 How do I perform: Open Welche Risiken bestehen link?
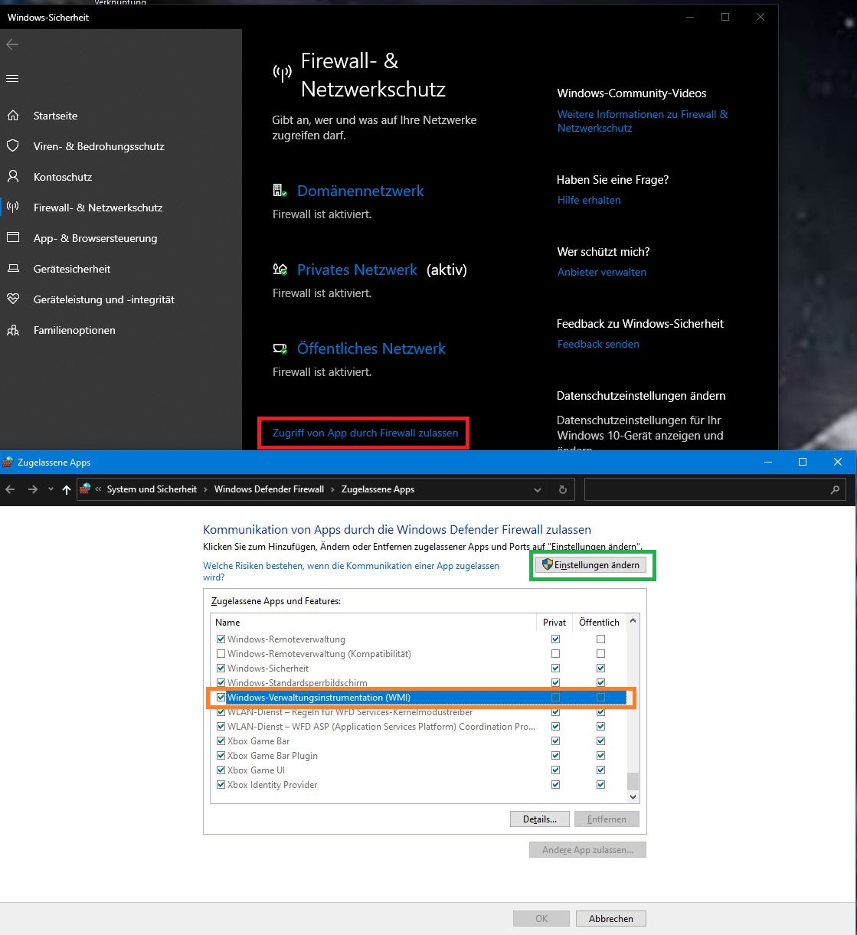pyautogui.click(x=351, y=571)
